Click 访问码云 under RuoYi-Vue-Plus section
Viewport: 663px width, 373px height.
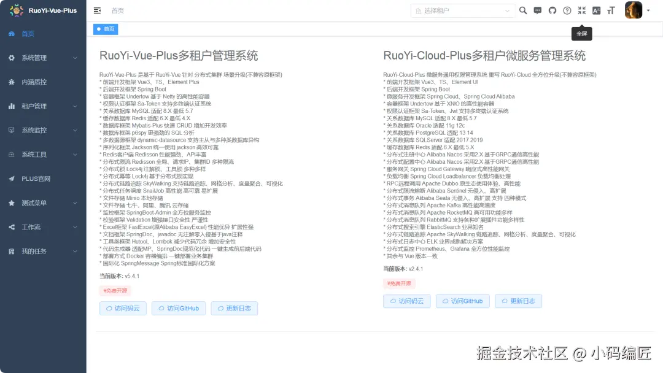[123, 309]
